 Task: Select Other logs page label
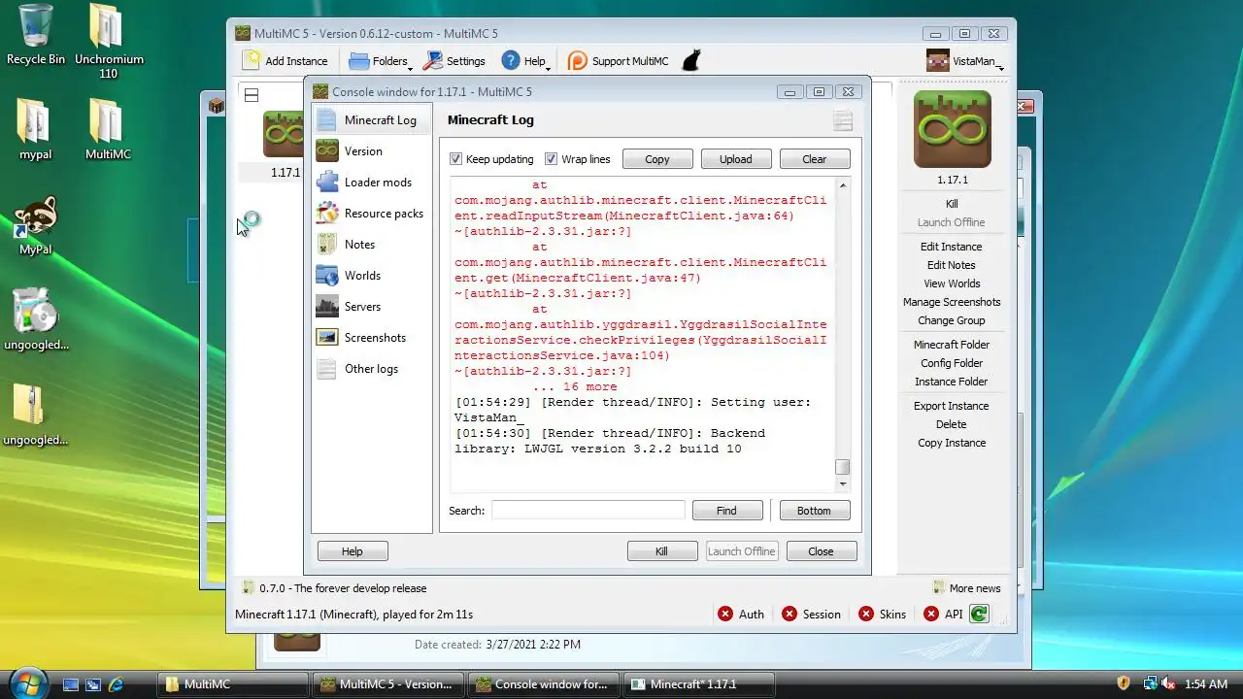pyautogui.click(x=371, y=369)
